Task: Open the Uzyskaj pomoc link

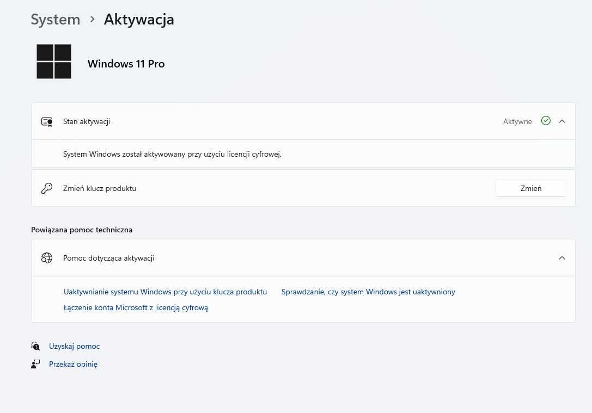Action: [75, 346]
